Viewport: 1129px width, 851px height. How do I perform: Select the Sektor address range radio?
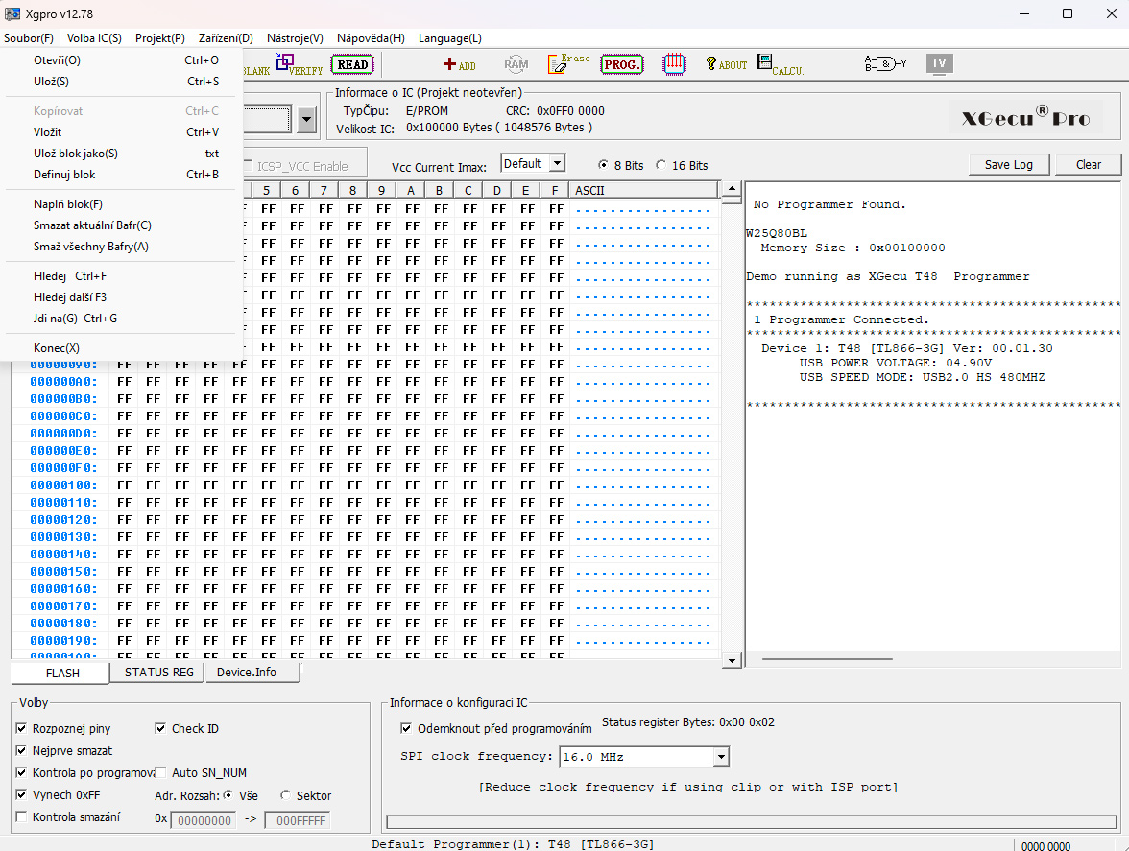tap(286, 795)
